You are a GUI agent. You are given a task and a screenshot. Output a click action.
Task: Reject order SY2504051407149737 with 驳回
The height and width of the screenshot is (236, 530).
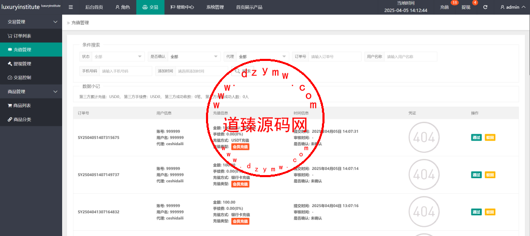(490, 175)
